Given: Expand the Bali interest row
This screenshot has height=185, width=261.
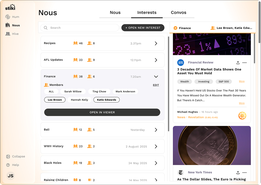Looking at the screenshot, I should [156, 130].
